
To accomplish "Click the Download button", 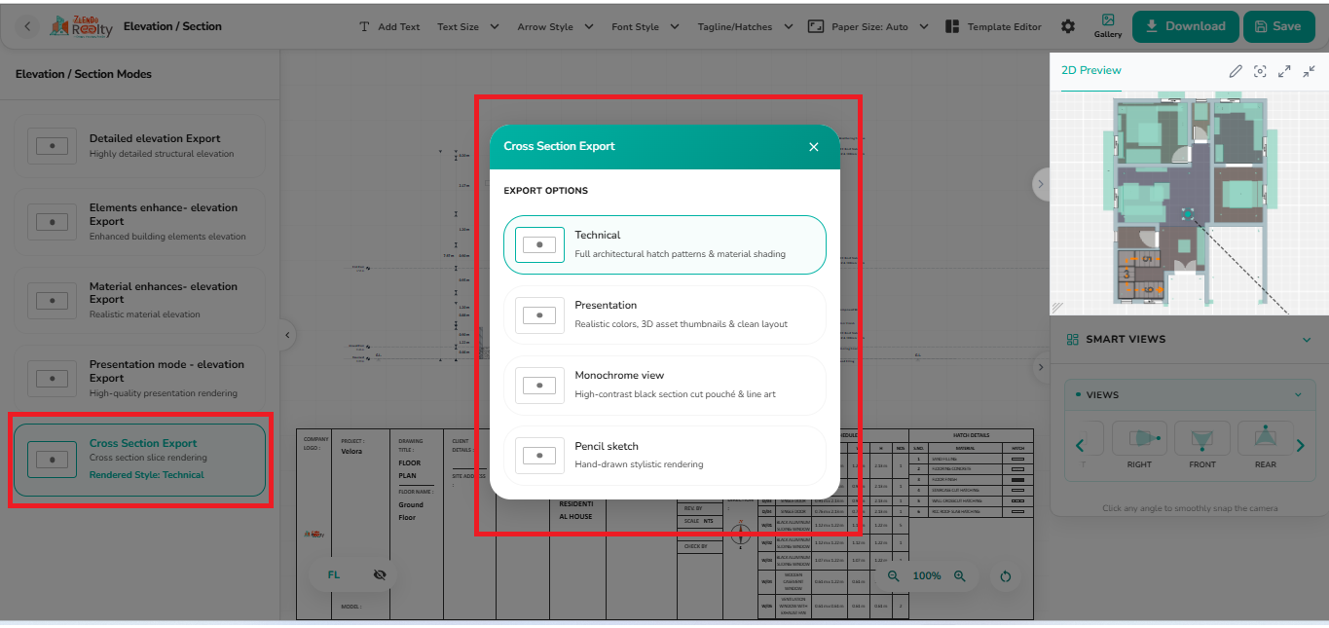I will tap(1185, 26).
